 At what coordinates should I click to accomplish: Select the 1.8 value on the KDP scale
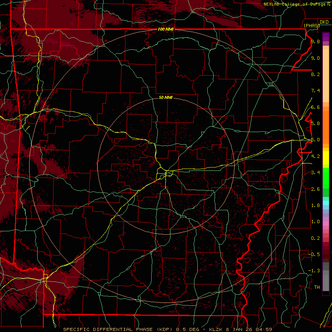(315, 205)
